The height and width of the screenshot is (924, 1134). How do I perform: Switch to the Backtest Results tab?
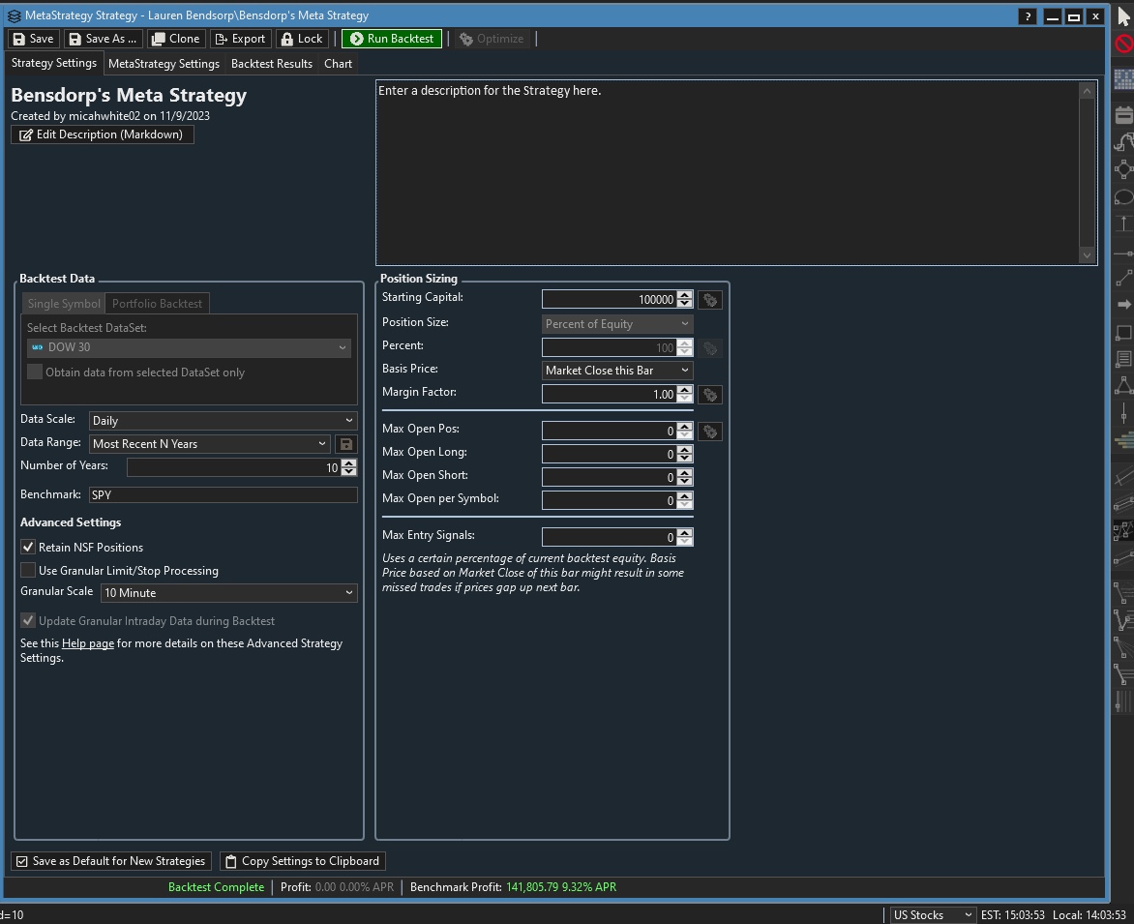pos(272,64)
